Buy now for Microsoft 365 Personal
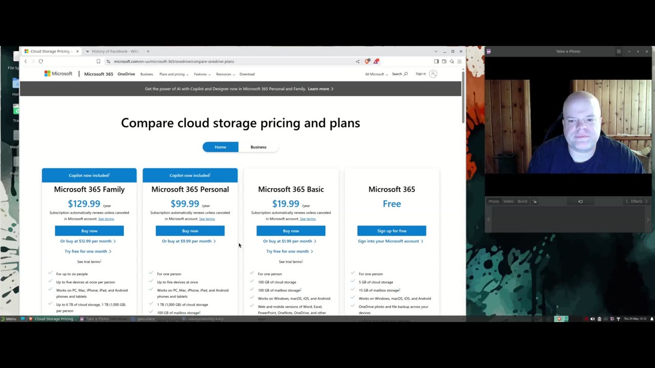Image resolution: width=655 pixels, height=368 pixels. point(190,231)
